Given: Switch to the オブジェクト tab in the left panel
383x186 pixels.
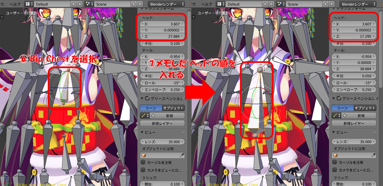Looking at the screenshot, I should [174, 108].
